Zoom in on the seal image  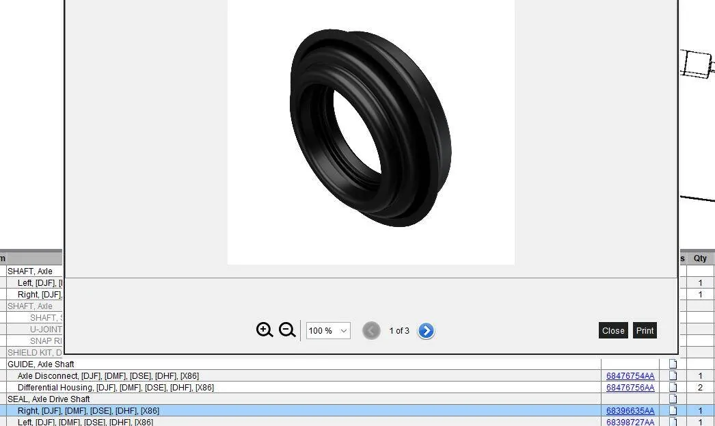click(265, 330)
